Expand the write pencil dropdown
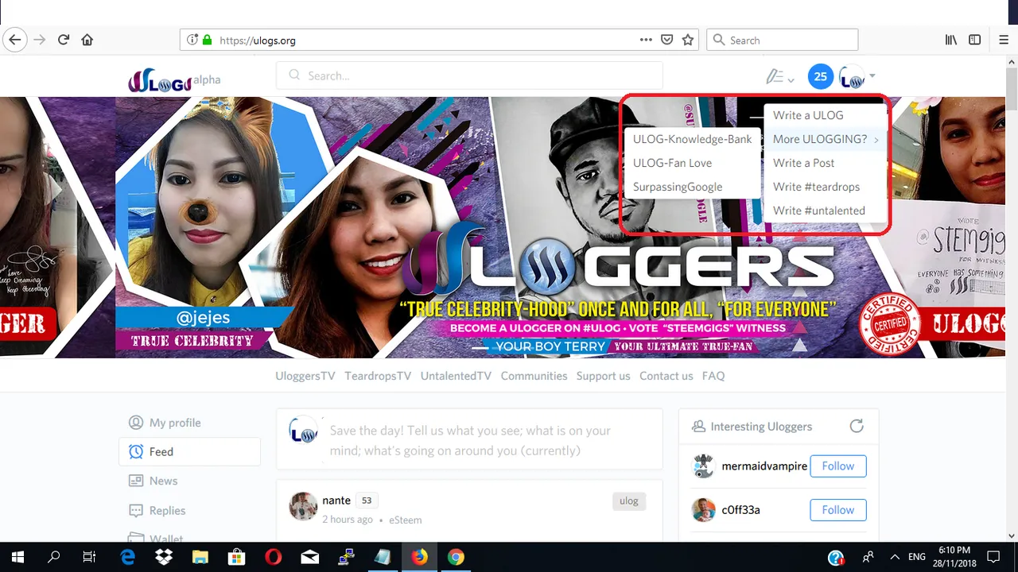Screen dimensions: 1018x572 [x=779, y=77]
